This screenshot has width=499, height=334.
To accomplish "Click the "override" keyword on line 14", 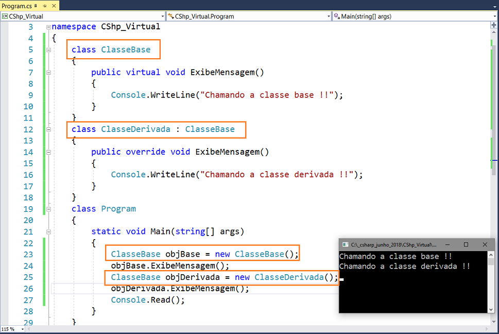I will pyautogui.click(x=145, y=152).
